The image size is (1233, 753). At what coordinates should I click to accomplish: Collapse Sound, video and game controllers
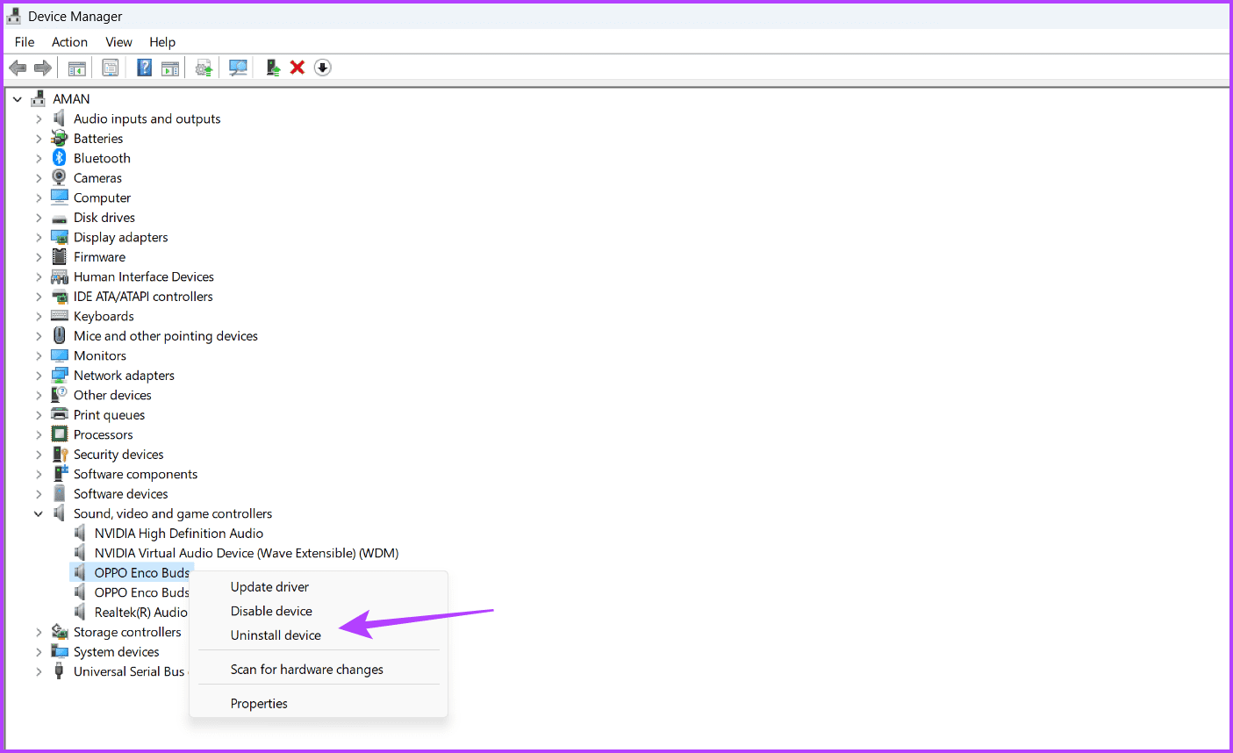[x=39, y=513]
